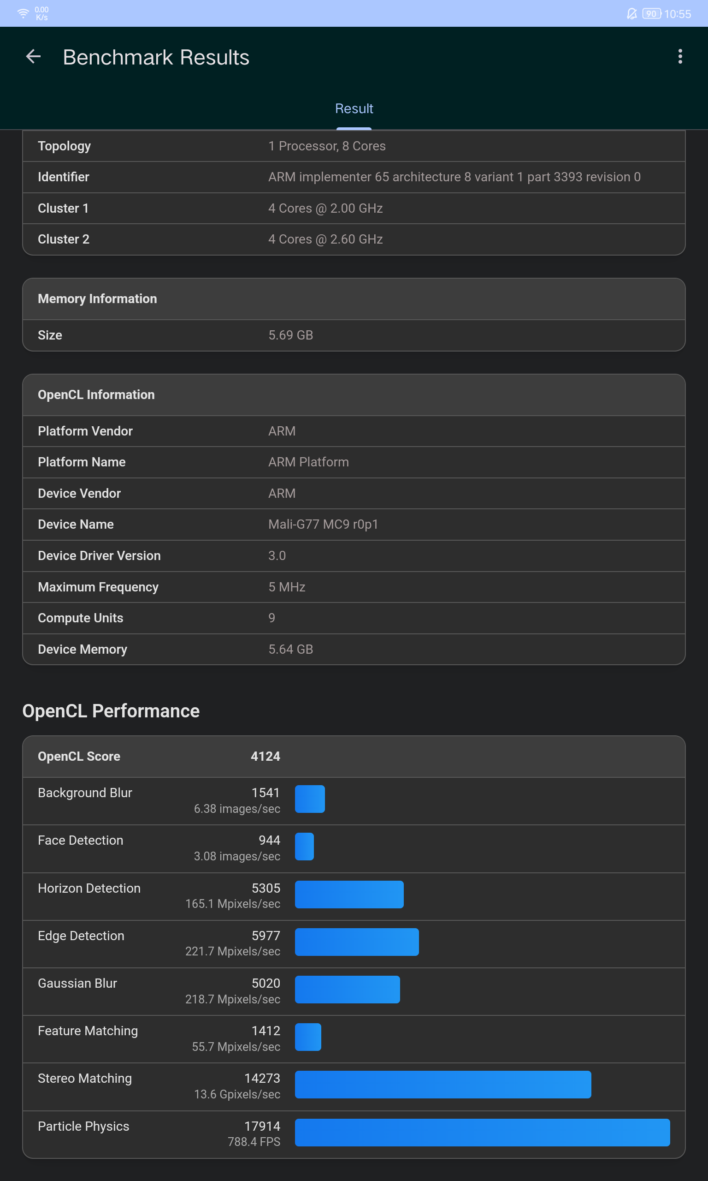The image size is (708, 1181).
Task: Tap the Edge Detection label
Action: coord(81,936)
